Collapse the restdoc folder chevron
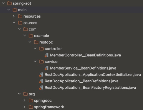The height and width of the screenshot is (110, 143). point(30,42)
